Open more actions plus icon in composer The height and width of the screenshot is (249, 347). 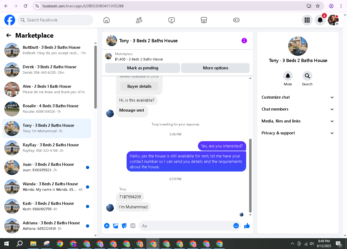point(107,226)
